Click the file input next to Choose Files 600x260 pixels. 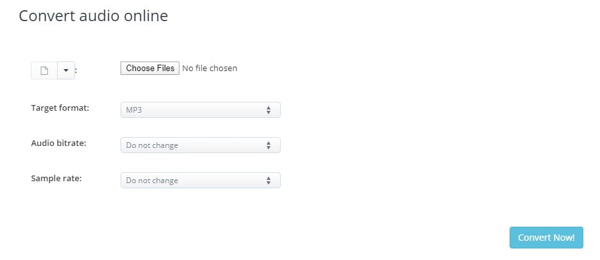(179, 68)
